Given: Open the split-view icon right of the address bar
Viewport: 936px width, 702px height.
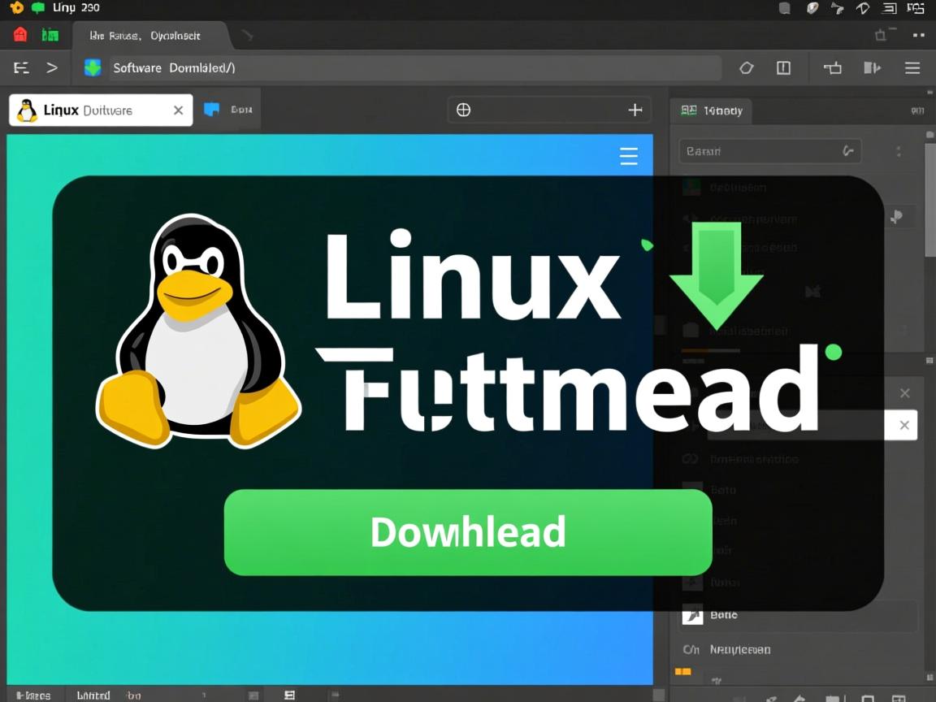Looking at the screenshot, I should tap(782, 67).
